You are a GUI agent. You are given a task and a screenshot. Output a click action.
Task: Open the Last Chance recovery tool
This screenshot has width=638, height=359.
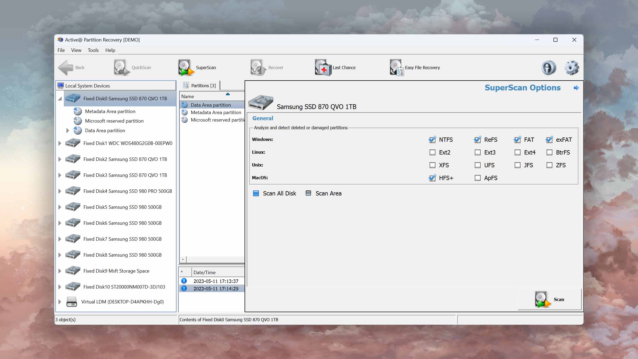[335, 68]
